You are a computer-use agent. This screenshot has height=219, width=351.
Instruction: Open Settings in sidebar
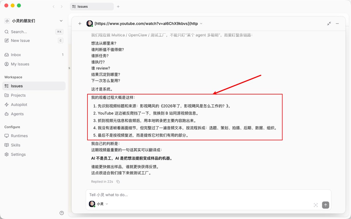(34, 154)
